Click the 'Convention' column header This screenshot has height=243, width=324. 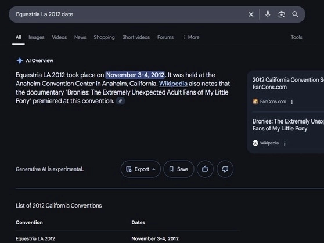[29, 223]
